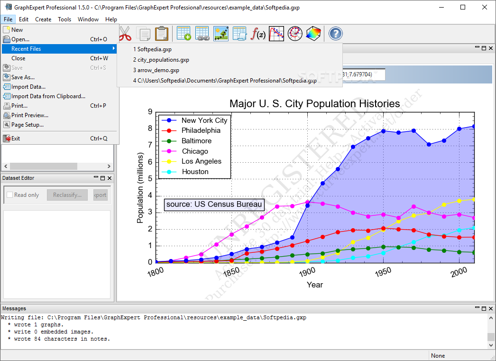Choose Save As... from File menu

point(59,77)
